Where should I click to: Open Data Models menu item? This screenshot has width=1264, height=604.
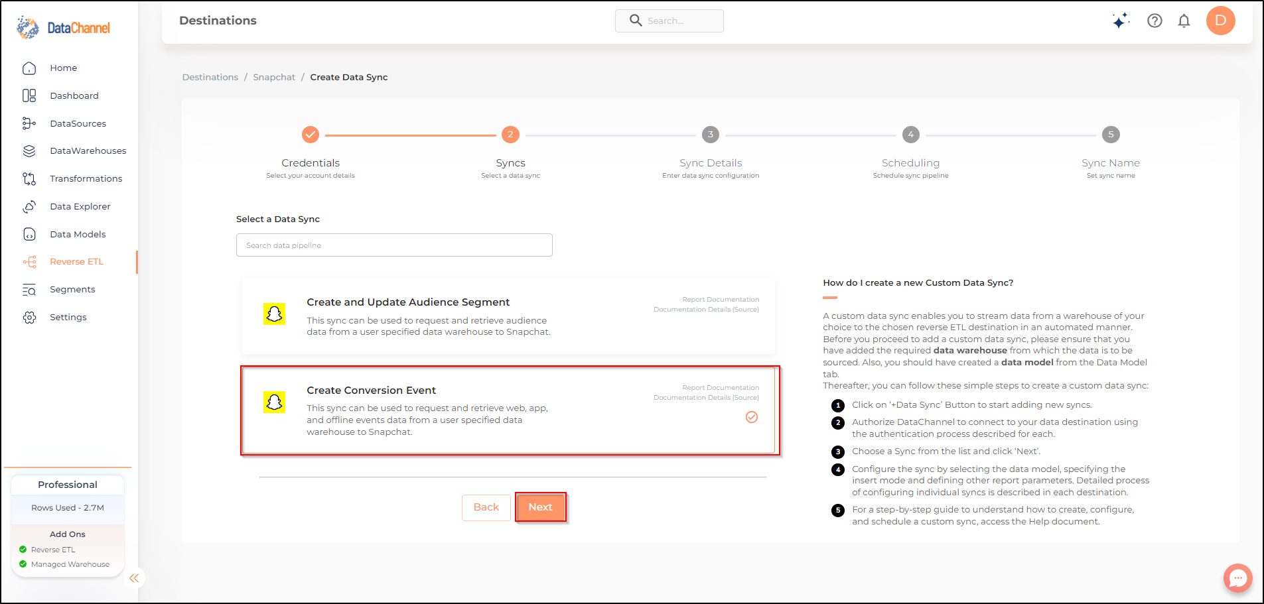click(78, 234)
